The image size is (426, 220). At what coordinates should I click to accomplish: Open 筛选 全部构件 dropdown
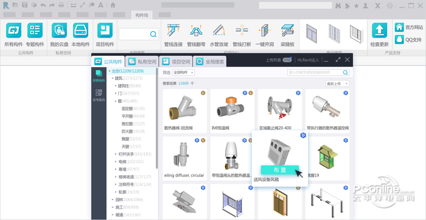[183, 73]
